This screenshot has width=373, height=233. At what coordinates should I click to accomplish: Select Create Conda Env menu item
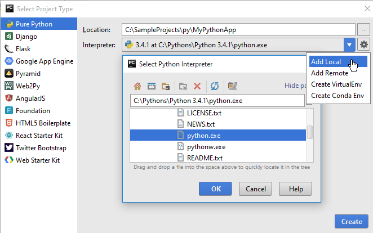pyautogui.click(x=338, y=96)
